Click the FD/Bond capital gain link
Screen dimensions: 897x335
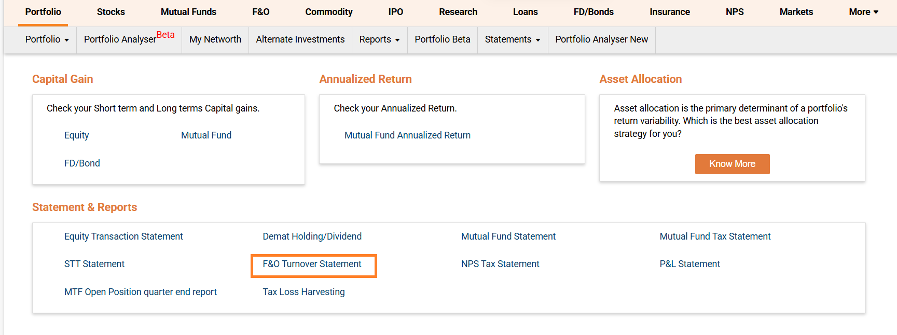coord(82,163)
